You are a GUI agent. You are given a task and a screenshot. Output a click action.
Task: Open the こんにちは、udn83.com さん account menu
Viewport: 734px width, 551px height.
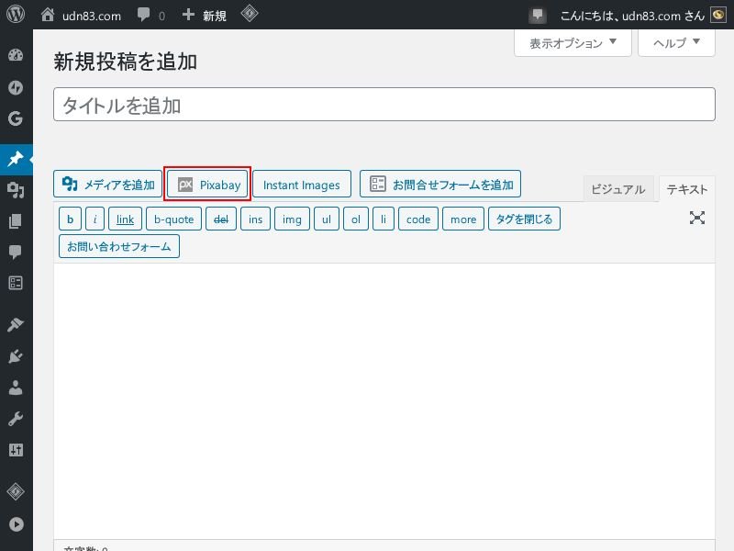(x=632, y=16)
